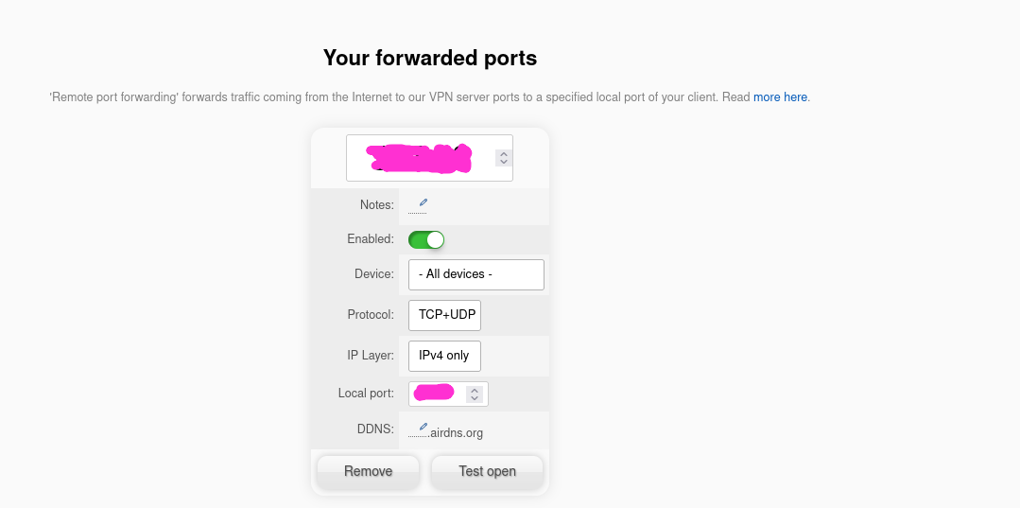
Task: Open the Device dropdown showing All devices
Action: (x=476, y=274)
